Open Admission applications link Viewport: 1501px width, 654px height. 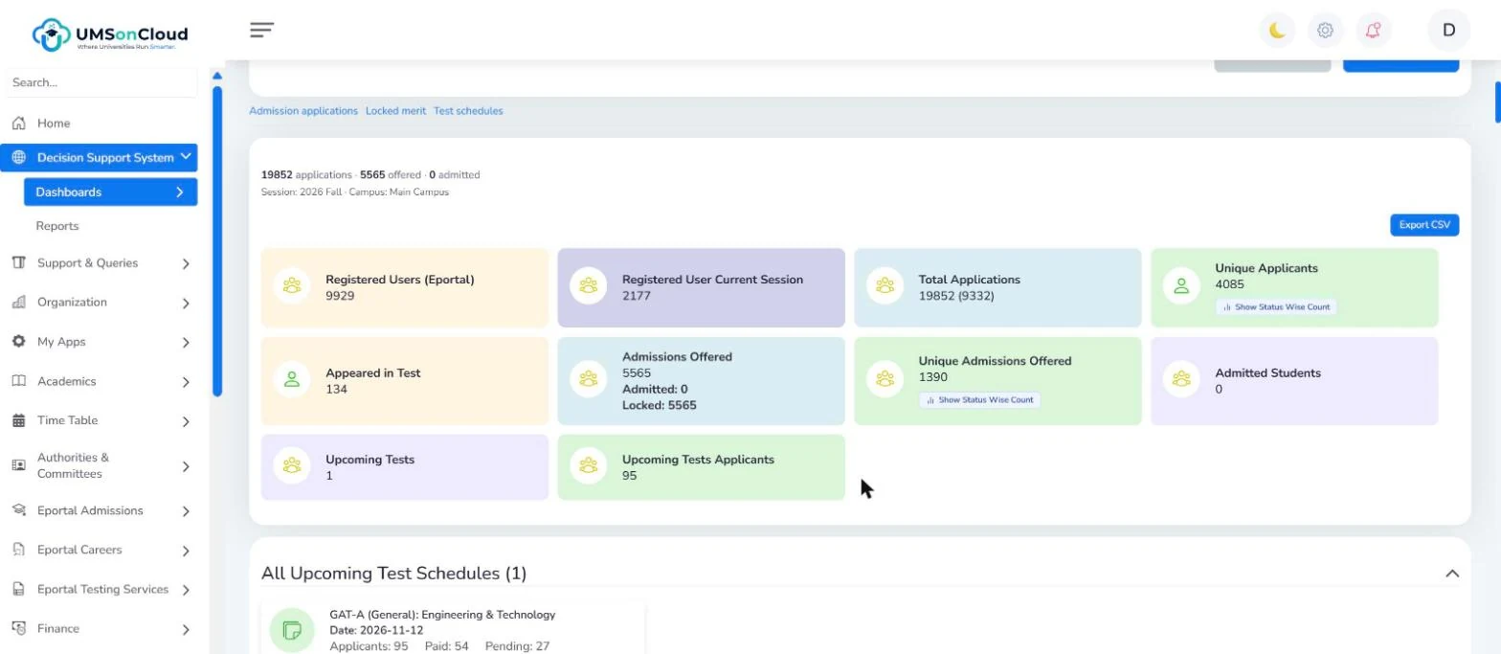(303, 111)
